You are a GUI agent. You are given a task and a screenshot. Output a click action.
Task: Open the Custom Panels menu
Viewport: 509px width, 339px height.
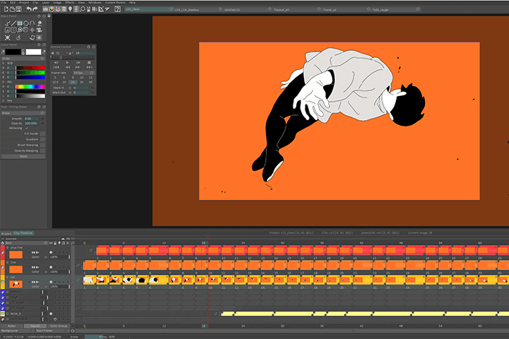click(x=115, y=2)
